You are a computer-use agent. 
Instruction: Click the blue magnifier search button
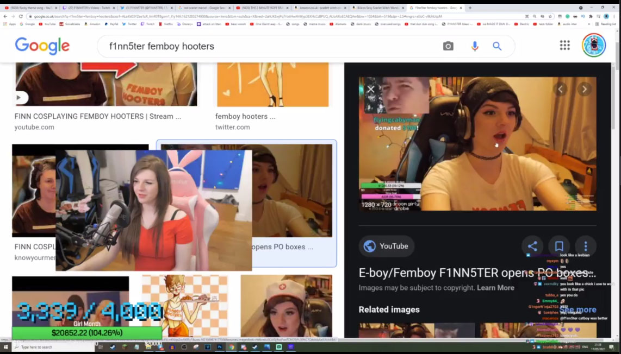click(x=497, y=46)
